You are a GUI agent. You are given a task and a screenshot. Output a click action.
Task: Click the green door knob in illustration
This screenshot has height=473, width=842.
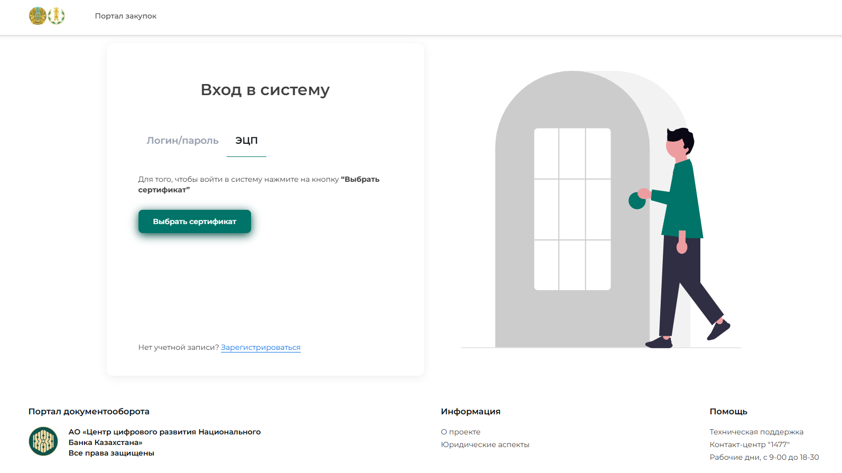[x=636, y=201]
